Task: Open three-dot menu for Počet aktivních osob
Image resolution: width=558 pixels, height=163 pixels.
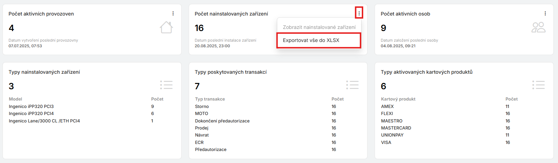Action: (x=545, y=13)
